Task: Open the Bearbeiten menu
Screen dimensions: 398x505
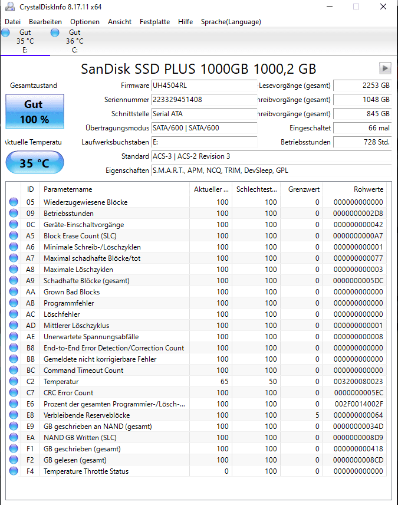Action: [x=45, y=22]
